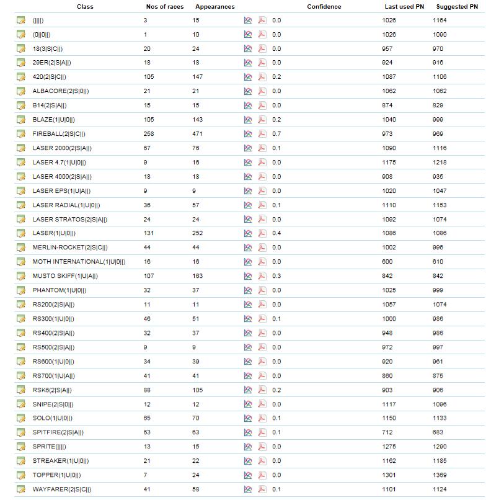
Task: Select the LASER STRATOS(2|S|A||) class name
Action: pyautogui.click(x=70, y=220)
